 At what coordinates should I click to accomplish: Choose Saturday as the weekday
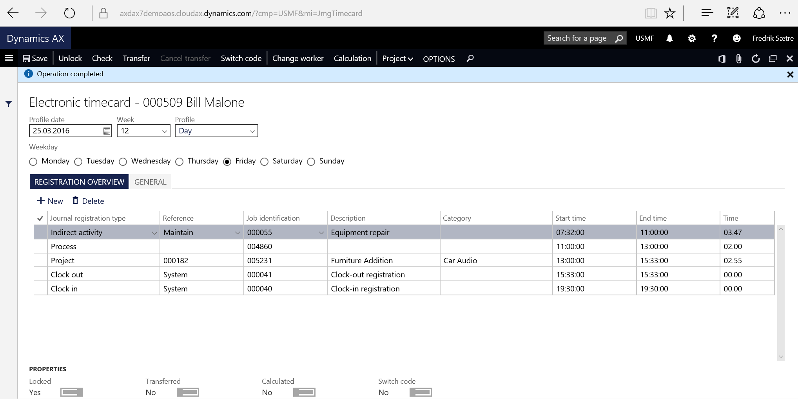tap(265, 162)
